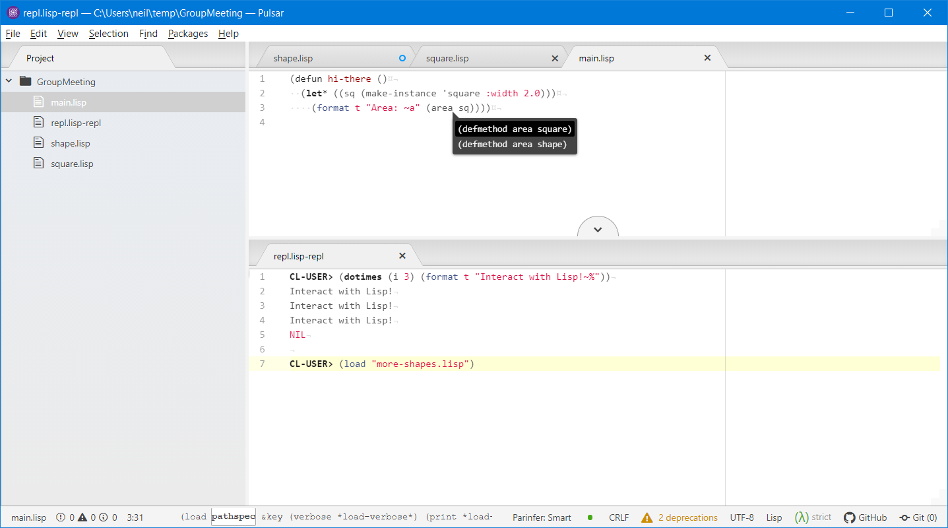Change the Lisp grammar selector
This screenshot has width=948, height=528.
[x=774, y=517]
